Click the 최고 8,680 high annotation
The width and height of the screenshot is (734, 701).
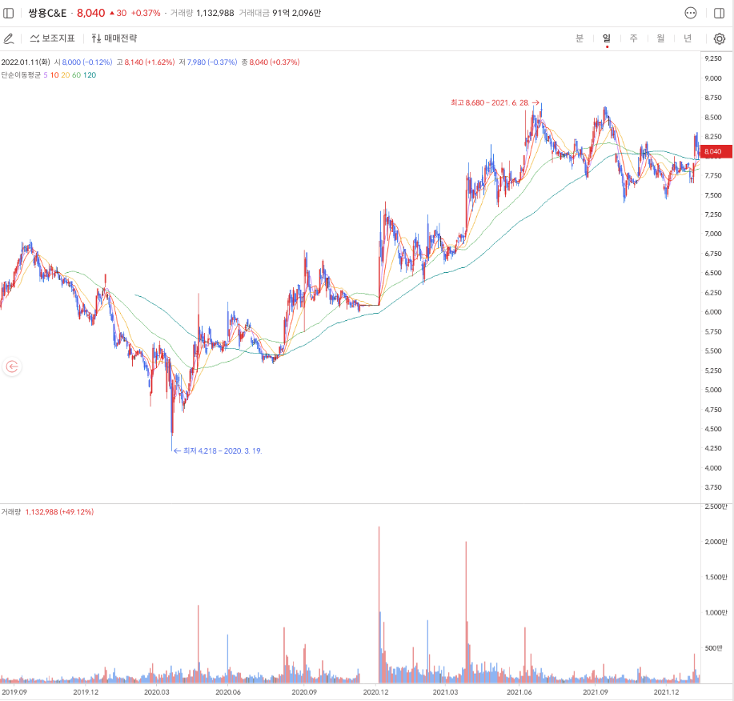(x=495, y=102)
